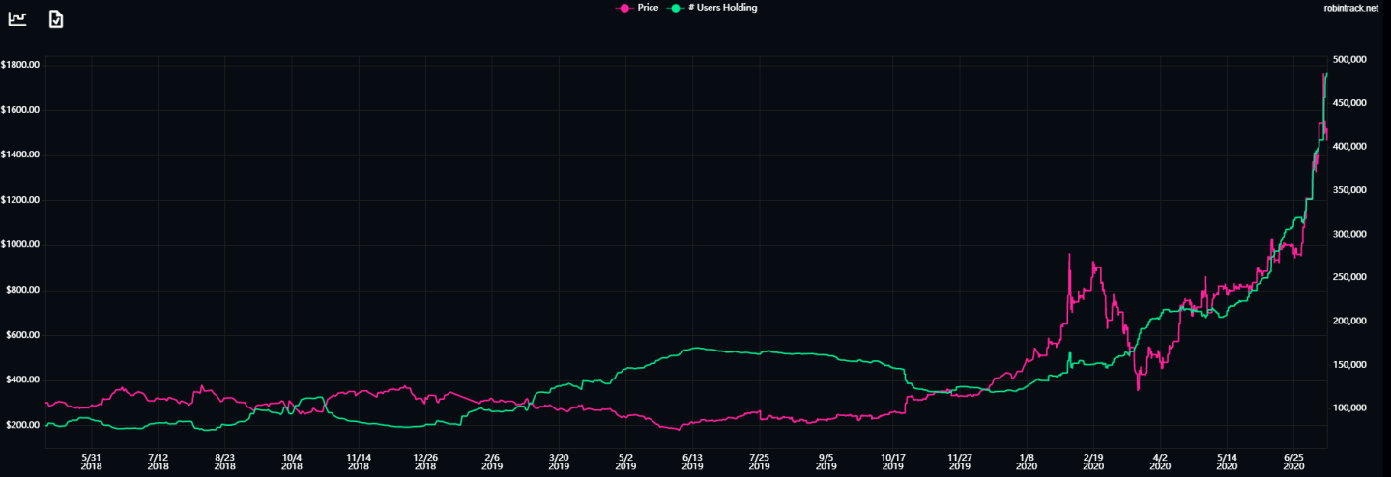Select the 2/19 2020 date label
This screenshot has width=1391, height=477.
(1093, 462)
